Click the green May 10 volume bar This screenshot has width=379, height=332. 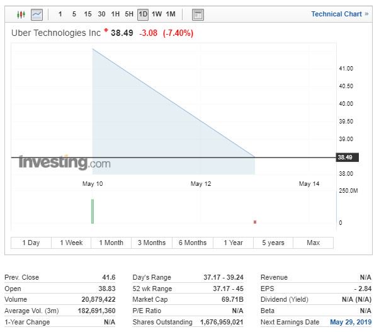coord(93,211)
